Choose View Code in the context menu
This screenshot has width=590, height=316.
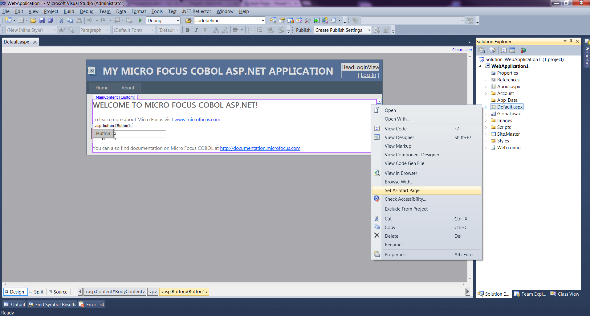tap(426, 129)
